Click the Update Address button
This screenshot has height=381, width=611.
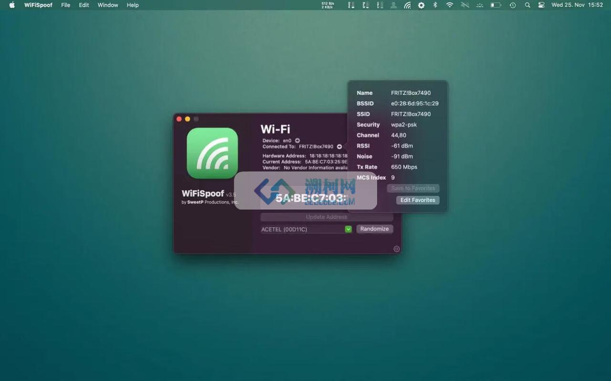[x=327, y=217]
